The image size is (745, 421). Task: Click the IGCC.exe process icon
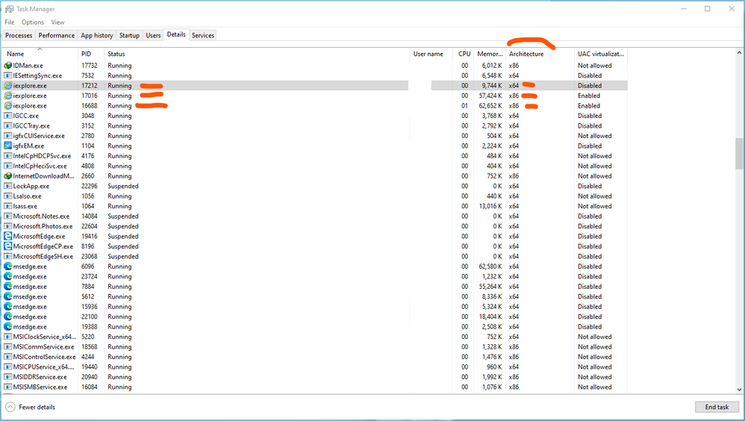pos(7,116)
